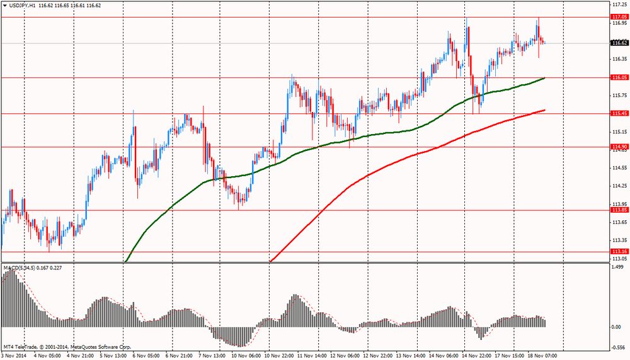
Task: Click the 0.00 MACD scale value
Action: click(616, 327)
